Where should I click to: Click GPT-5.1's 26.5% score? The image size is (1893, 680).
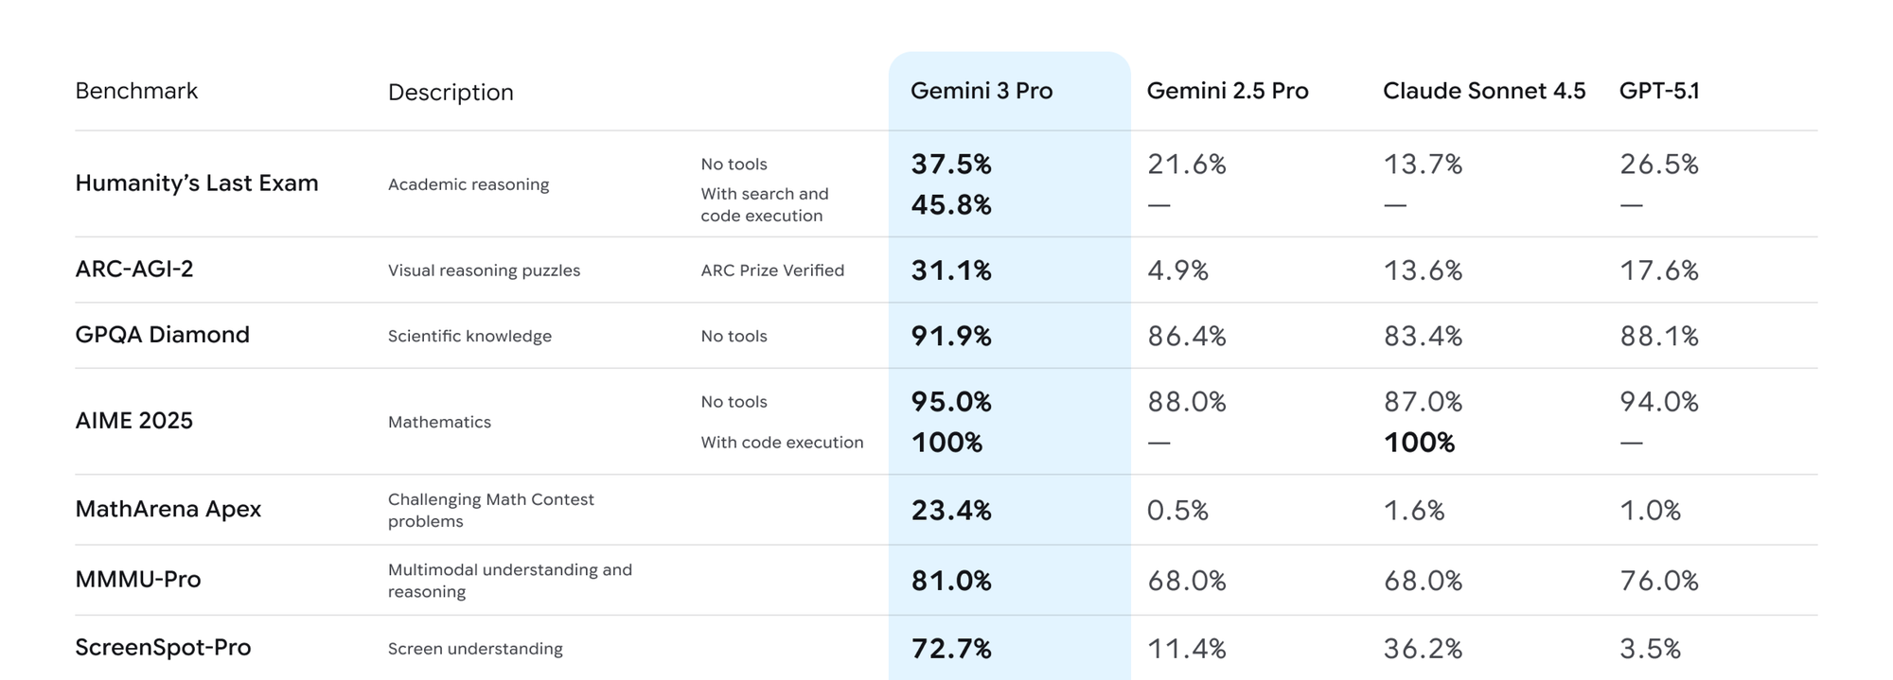(x=1658, y=165)
